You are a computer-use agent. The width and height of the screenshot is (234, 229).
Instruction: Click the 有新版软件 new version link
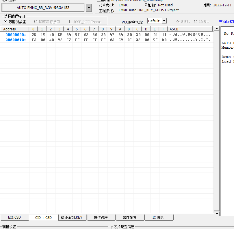(x=226, y=22)
